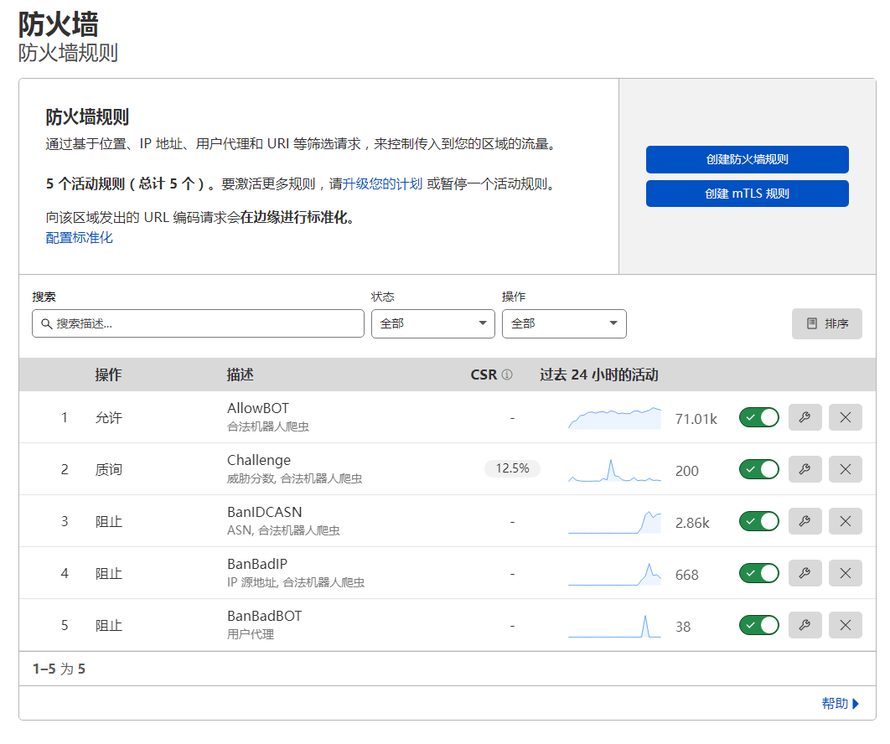Open the 状态 filter dropdown
The image size is (890, 744).
pos(433,324)
